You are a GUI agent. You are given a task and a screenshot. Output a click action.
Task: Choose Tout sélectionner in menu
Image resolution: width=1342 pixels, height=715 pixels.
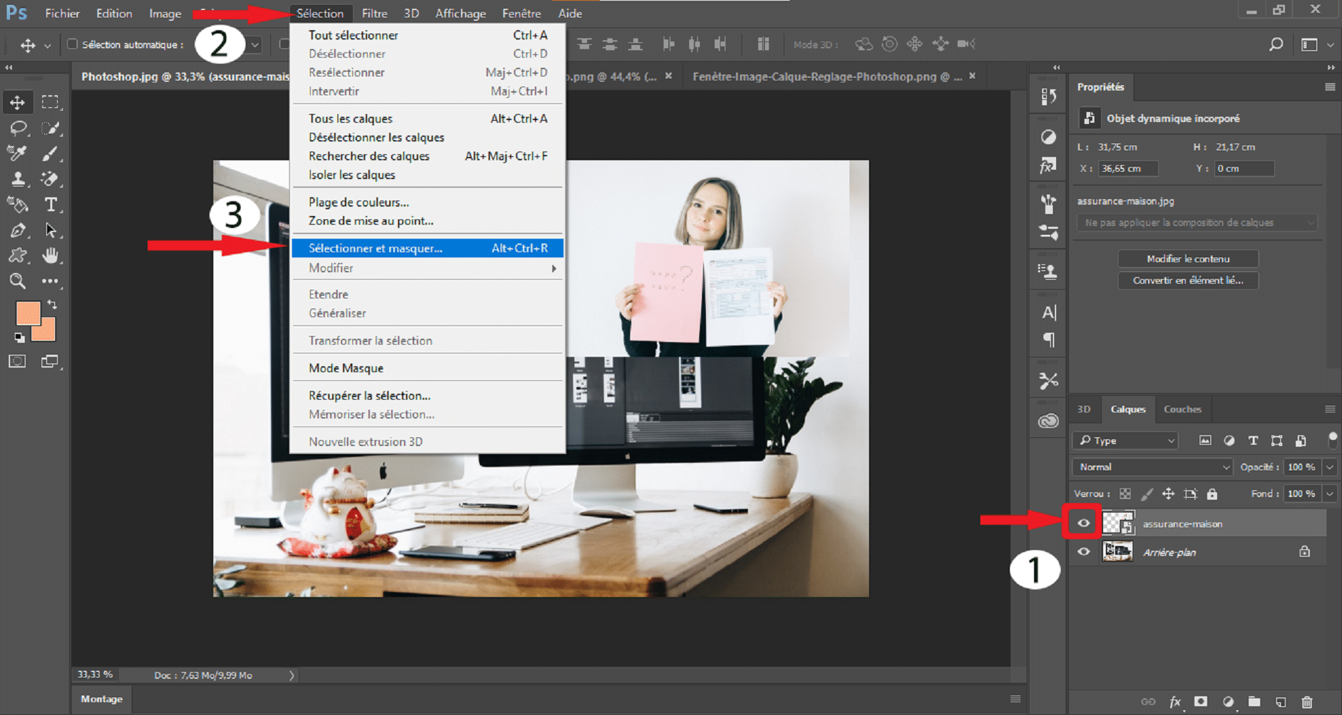point(427,35)
